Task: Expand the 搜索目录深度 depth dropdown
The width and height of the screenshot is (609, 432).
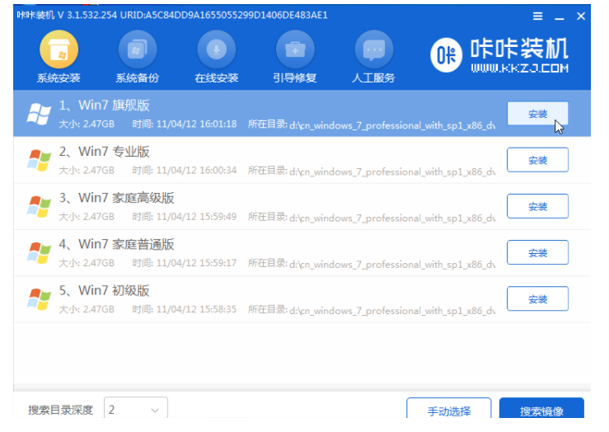Action: pyautogui.click(x=136, y=408)
